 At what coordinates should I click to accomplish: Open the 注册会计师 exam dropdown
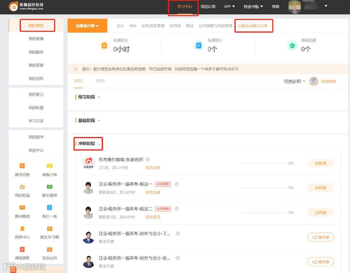[87, 26]
